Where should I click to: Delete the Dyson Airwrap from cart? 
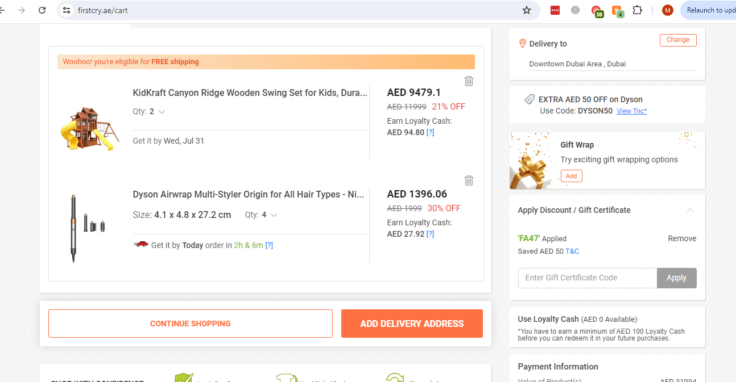(x=469, y=180)
